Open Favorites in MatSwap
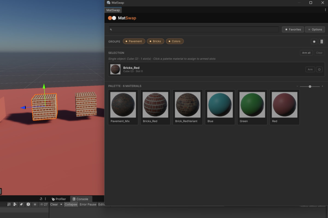The width and height of the screenshot is (328, 218). click(293, 30)
